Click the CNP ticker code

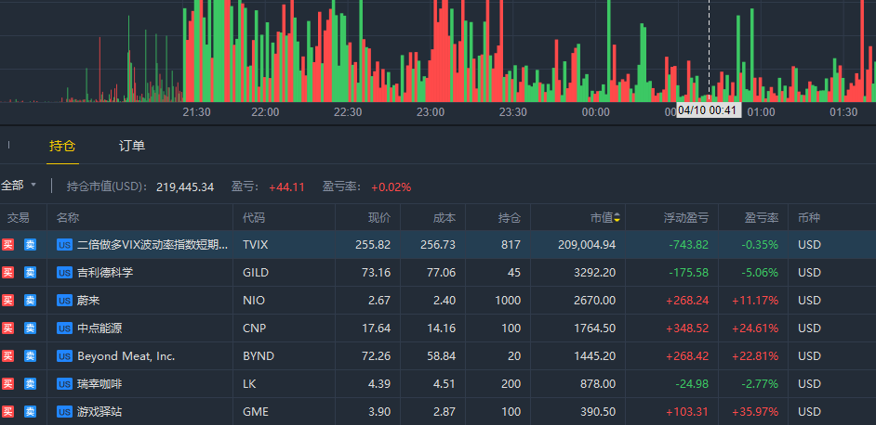(254, 328)
